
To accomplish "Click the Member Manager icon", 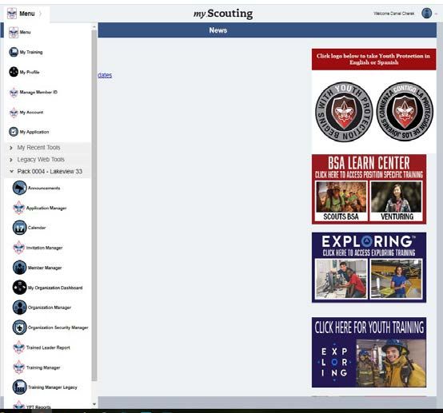I will pyautogui.click(x=19, y=268).
